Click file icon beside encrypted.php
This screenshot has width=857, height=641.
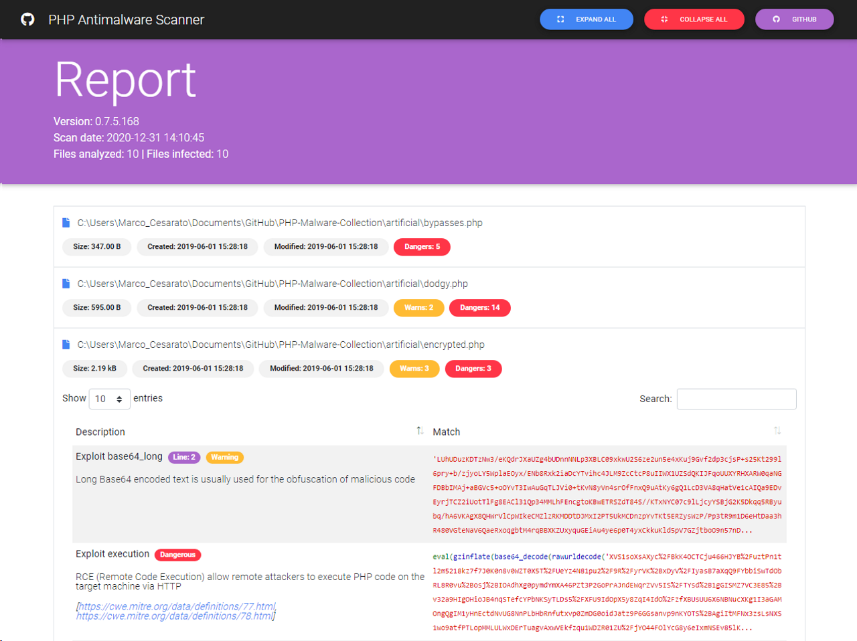[x=66, y=345]
